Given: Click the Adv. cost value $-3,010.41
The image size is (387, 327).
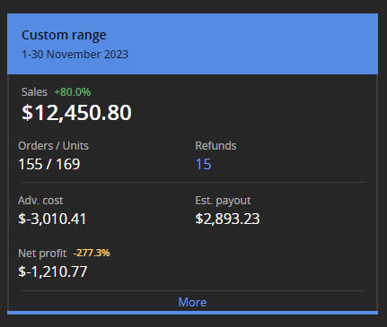Looking at the screenshot, I should tap(52, 219).
